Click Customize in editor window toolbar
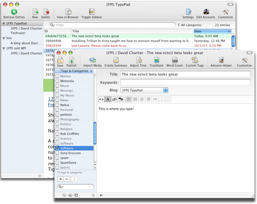This screenshot has width=257, height=204. 245,62
